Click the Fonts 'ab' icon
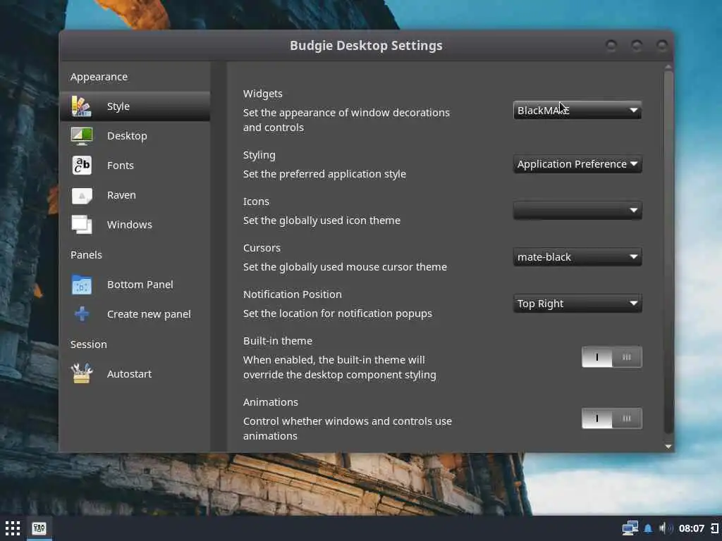Image resolution: width=722 pixels, height=541 pixels. point(82,166)
